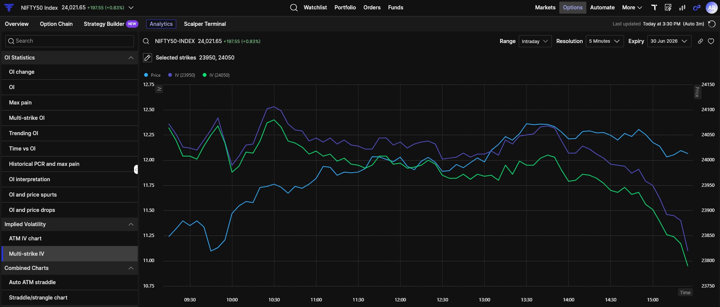This screenshot has height=307, width=720.
Task: Switch to the Option Chain tab
Action: (56, 24)
